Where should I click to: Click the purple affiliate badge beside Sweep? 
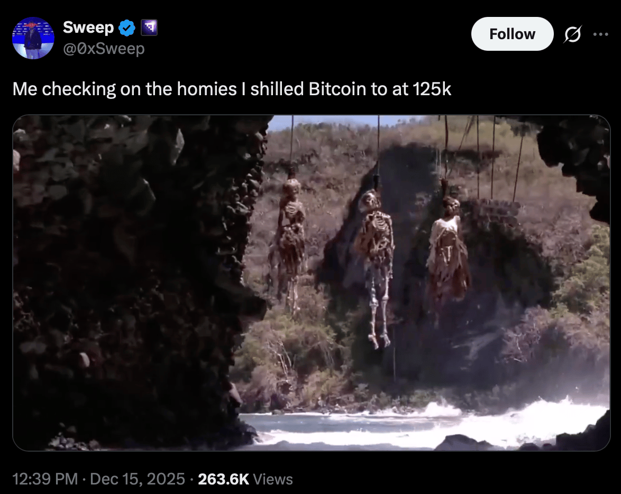[149, 28]
